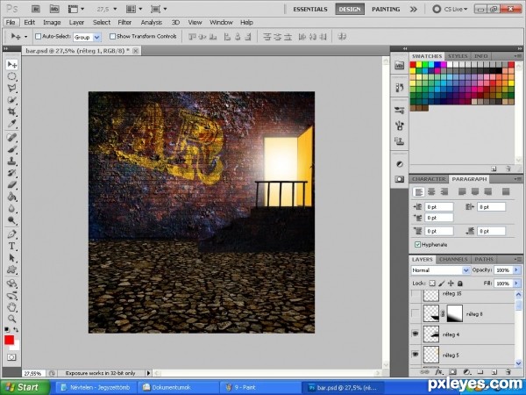The image size is (526, 395).
Task: Open layer style fx menu
Action: (x=439, y=372)
